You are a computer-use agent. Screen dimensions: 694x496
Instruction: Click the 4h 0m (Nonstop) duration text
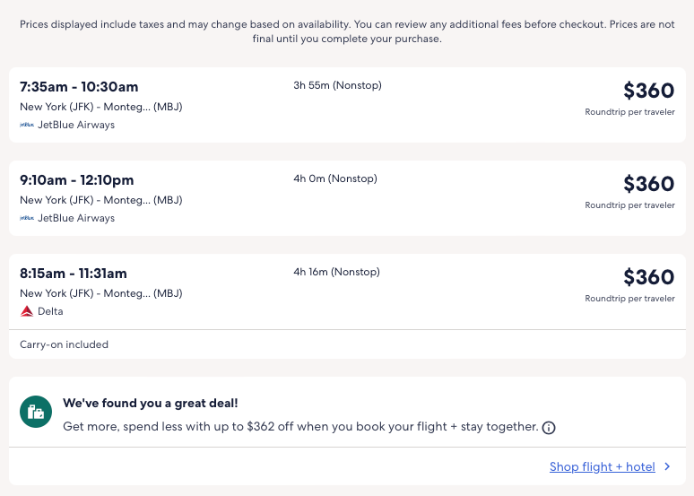coord(335,178)
